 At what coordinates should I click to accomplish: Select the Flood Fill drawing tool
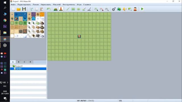click(x=84, y=9)
